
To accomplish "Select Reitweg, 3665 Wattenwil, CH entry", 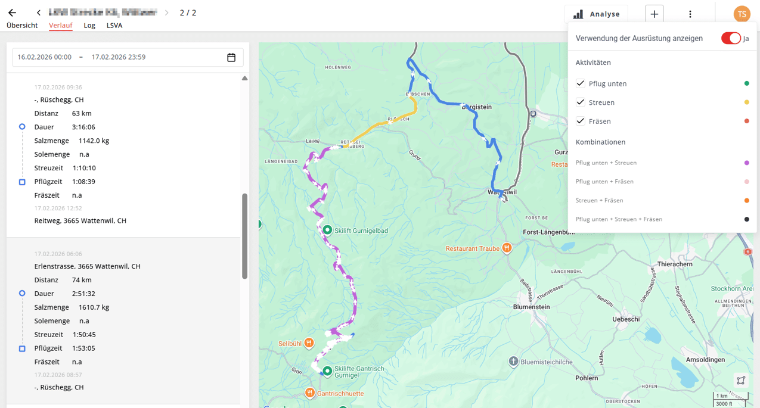I will click(80, 220).
